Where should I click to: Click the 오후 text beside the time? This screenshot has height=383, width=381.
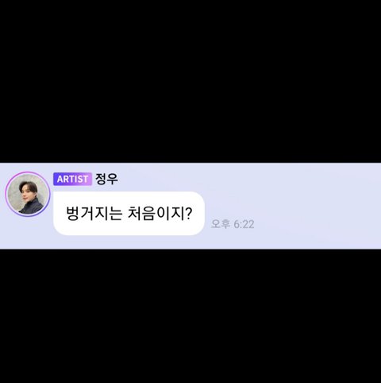(x=221, y=224)
